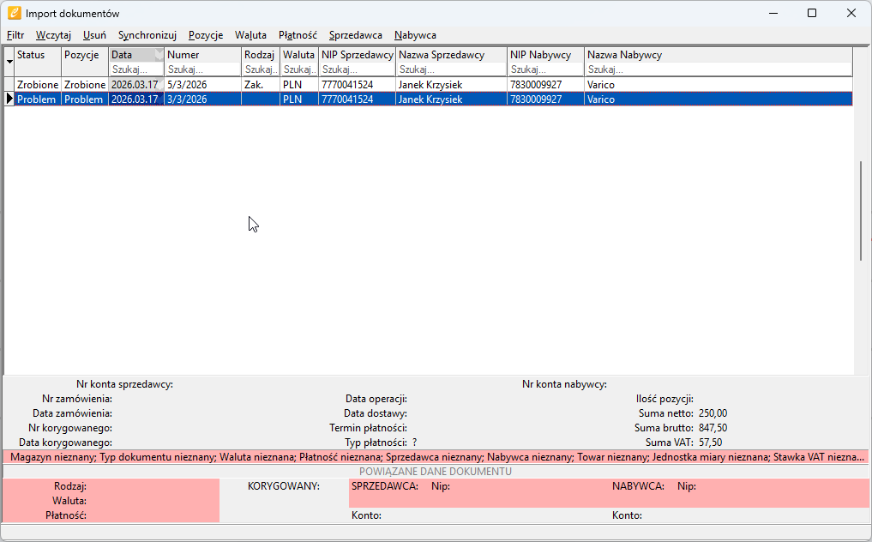Open the Wczytaj menu

[53, 35]
